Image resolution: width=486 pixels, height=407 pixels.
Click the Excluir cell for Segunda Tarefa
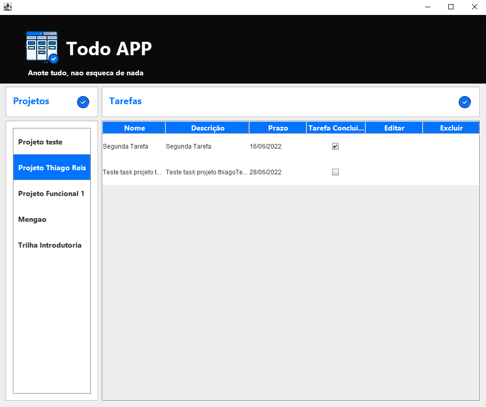[x=451, y=146]
